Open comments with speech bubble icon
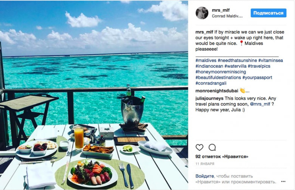Screen dimensions: 295x190 tap(212, 147)
